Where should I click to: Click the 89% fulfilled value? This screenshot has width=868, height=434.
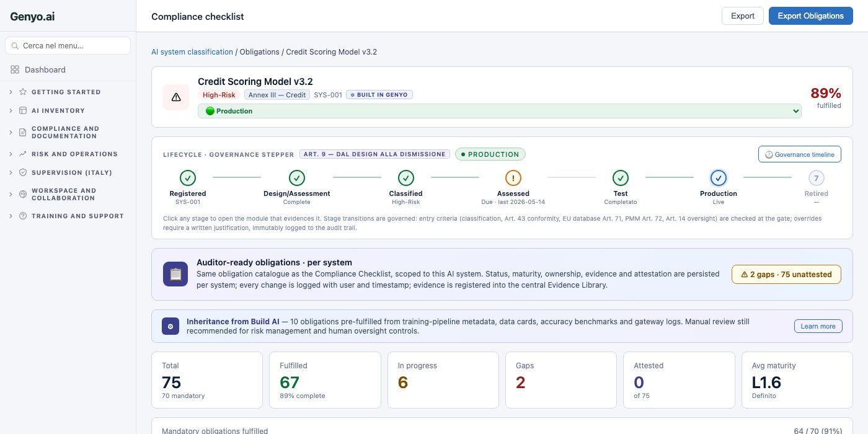826,94
